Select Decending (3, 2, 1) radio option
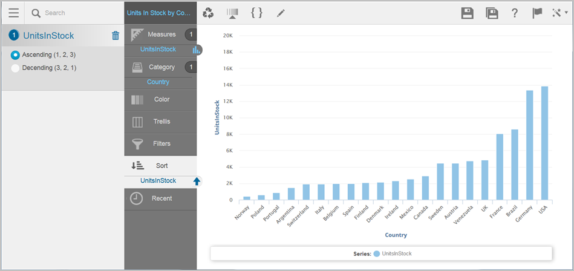This screenshot has height=271, width=574. [x=15, y=68]
